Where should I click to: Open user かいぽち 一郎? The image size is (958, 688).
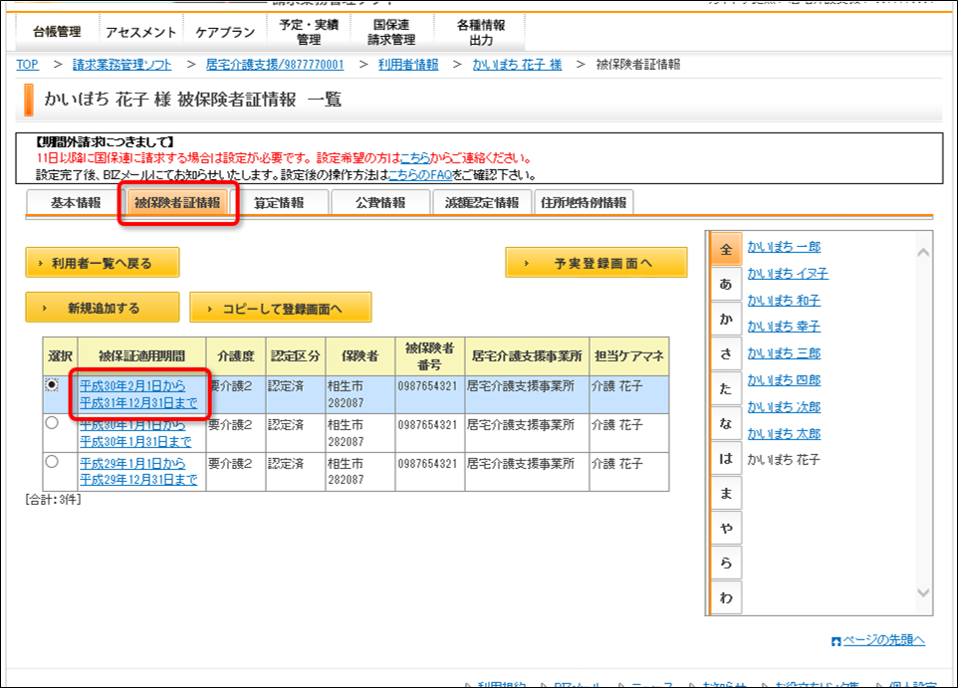tap(784, 247)
